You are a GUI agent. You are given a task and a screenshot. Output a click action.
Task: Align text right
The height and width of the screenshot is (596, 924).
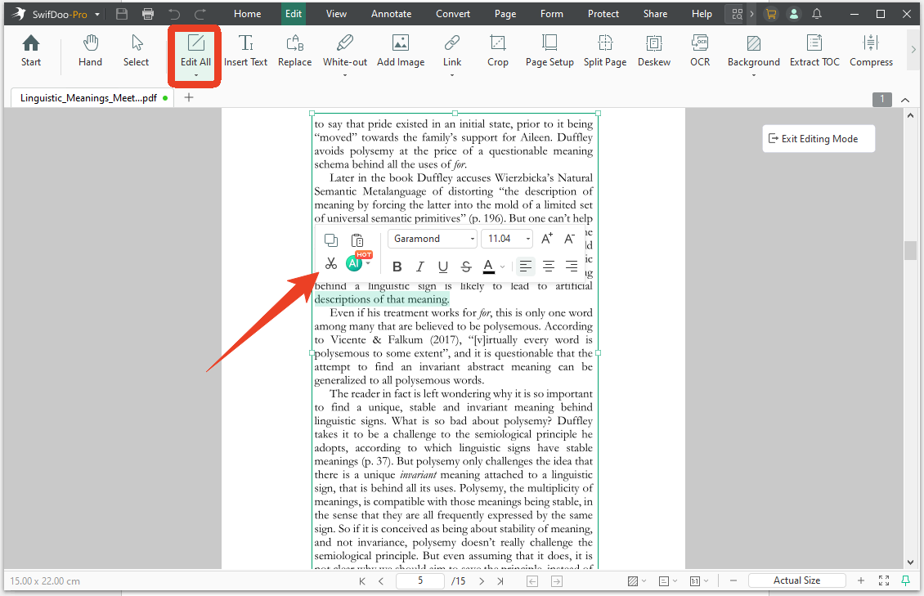pyautogui.click(x=571, y=267)
